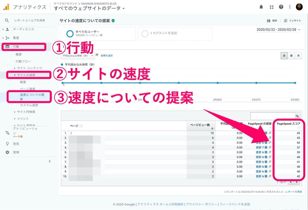Sort by the ページビュー数 column header
The width and height of the screenshot is (308, 210).
coord(201,126)
